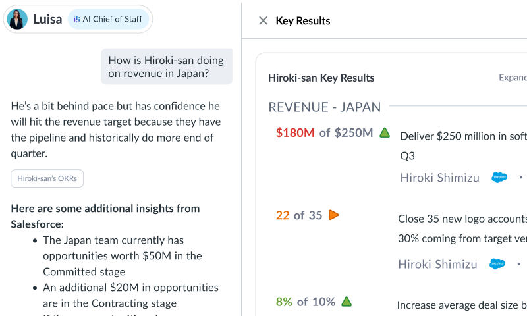Image resolution: width=527 pixels, height=316 pixels.
Task: Open Hiroki-san's OKRs chip
Action: [47, 178]
